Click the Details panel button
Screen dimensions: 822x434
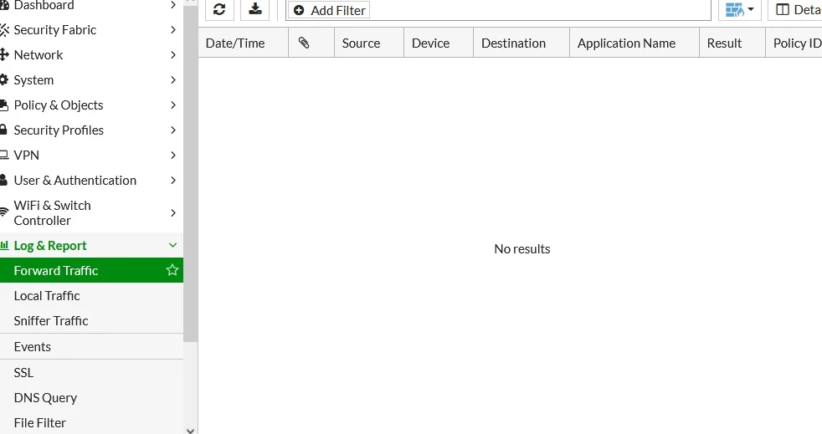pos(794,9)
